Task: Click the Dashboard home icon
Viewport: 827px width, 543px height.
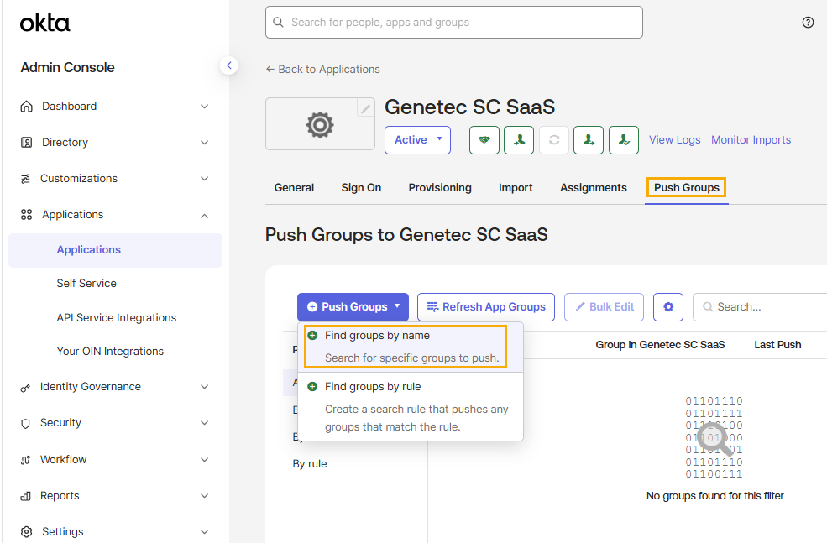Action: (26, 107)
